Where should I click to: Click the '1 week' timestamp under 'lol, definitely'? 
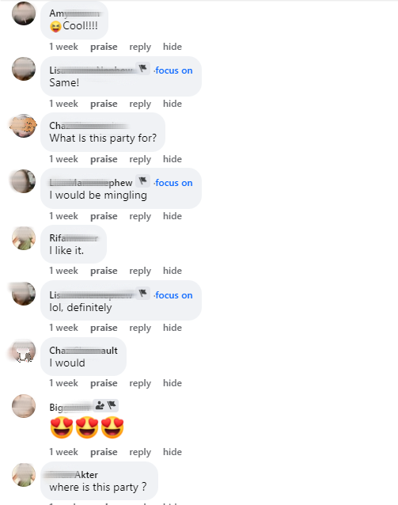63,328
